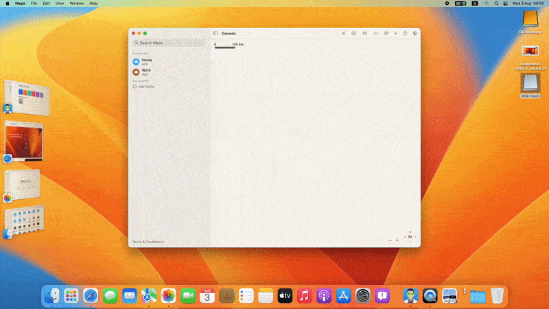
Task: Click the Wi-Fi status icon
Action: click(x=487, y=3)
